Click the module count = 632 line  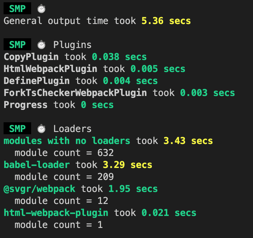pos(64,153)
